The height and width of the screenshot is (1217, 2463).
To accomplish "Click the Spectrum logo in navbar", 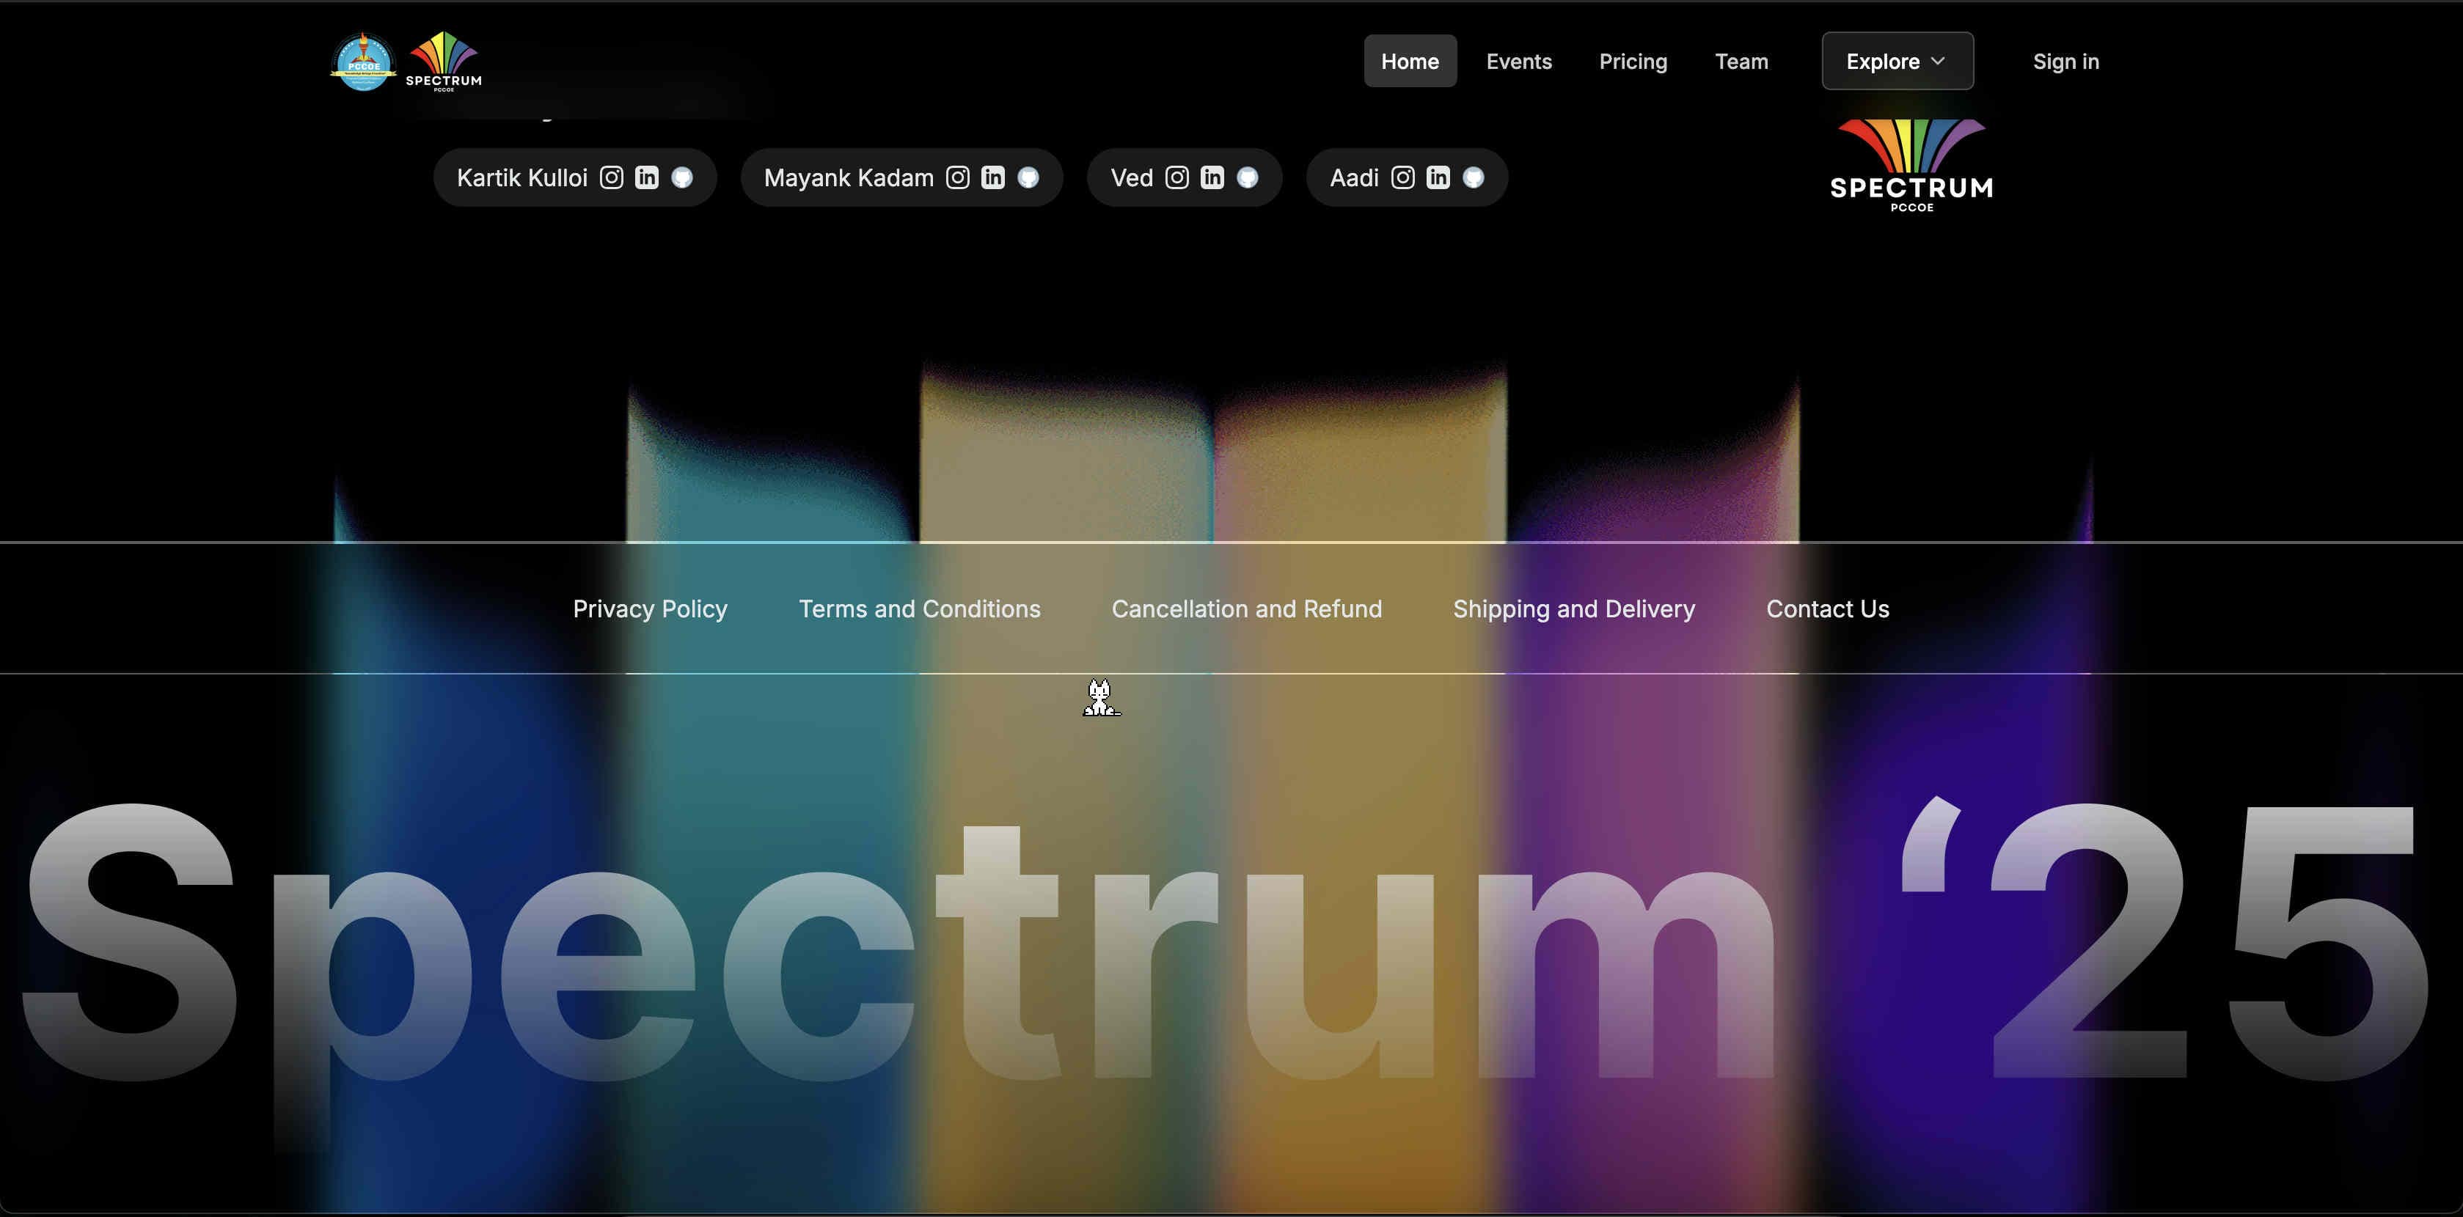I will tap(444, 61).
